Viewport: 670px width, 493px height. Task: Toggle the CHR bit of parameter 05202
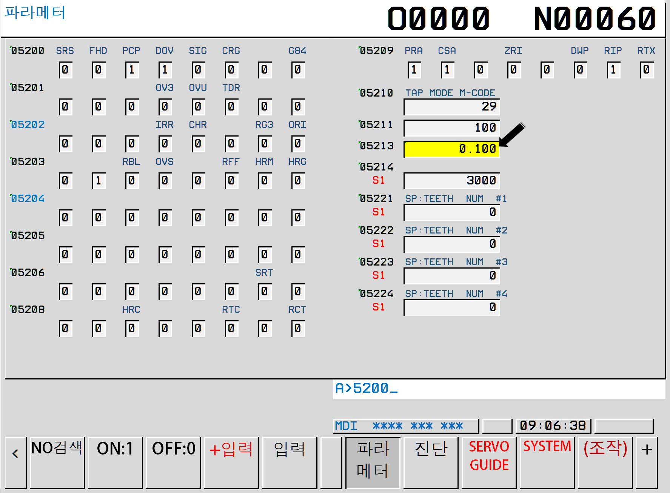click(x=198, y=144)
